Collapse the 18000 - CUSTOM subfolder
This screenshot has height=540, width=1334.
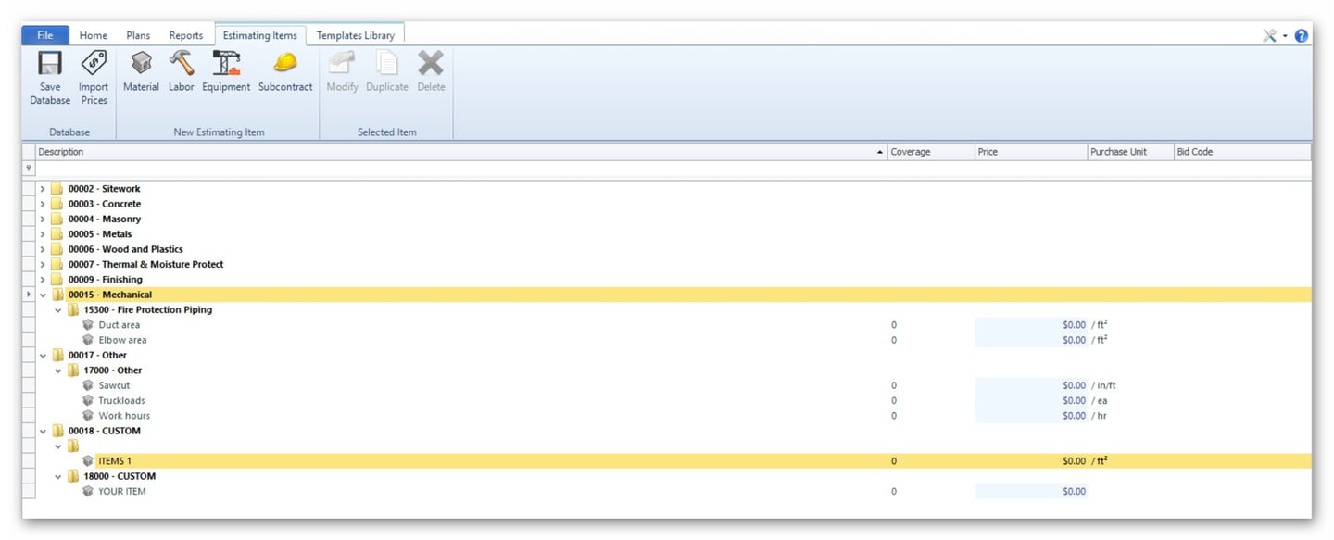[x=57, y=476]
